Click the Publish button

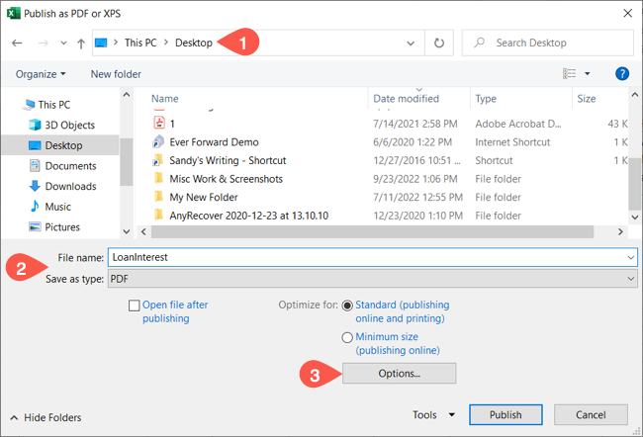point(505,415)
